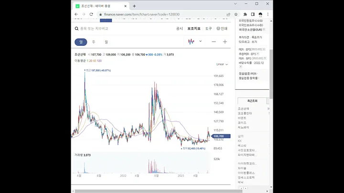Open 엠에스오토텍 in recent list

click(x=246, y=177)
